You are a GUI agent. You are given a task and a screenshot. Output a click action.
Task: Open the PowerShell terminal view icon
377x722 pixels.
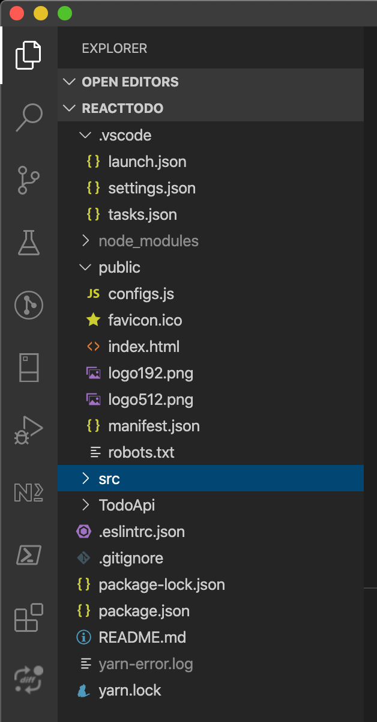point(28,556)
